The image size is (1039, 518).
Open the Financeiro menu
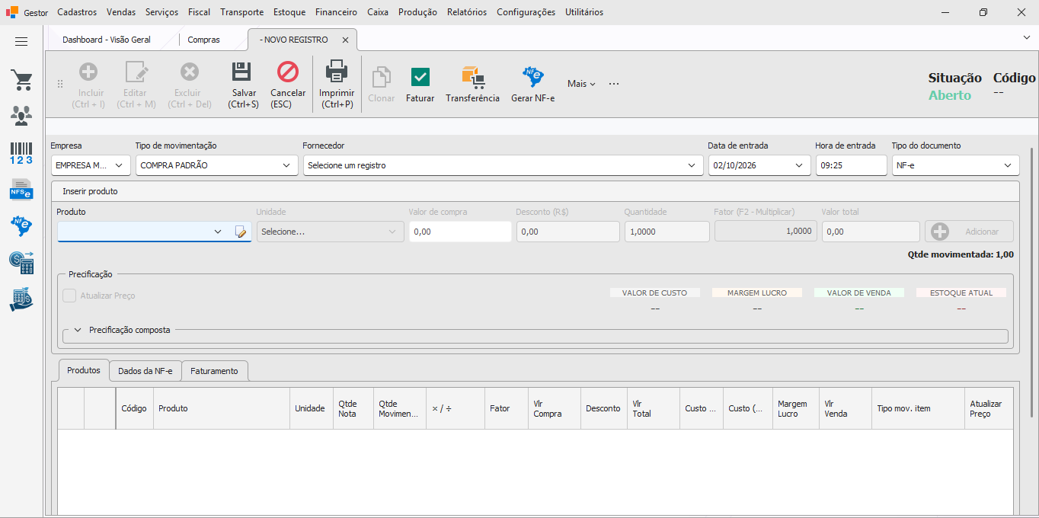[x=336, y=12]
